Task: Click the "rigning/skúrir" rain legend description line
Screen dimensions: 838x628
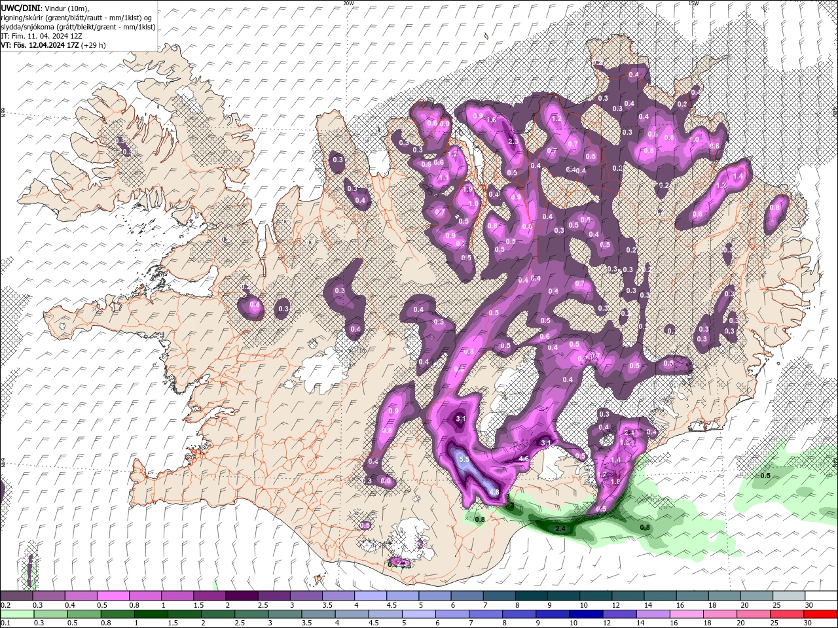Action: 76,17
